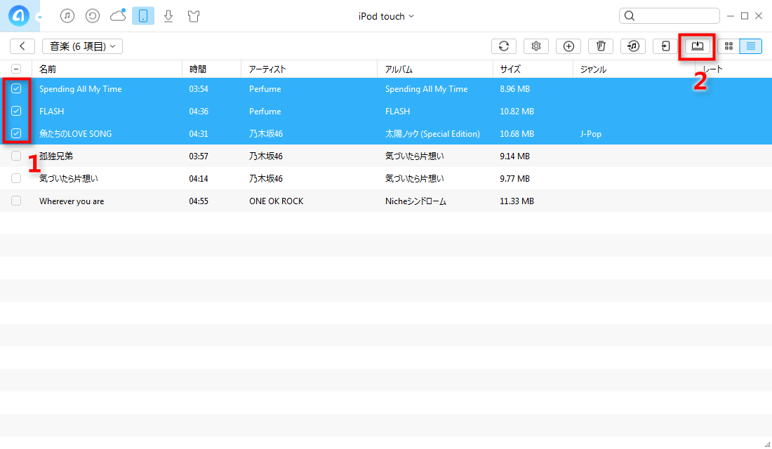Screen dimensions: 772x449
Task: Minimize the AnyTrans window
Action: 731,16
